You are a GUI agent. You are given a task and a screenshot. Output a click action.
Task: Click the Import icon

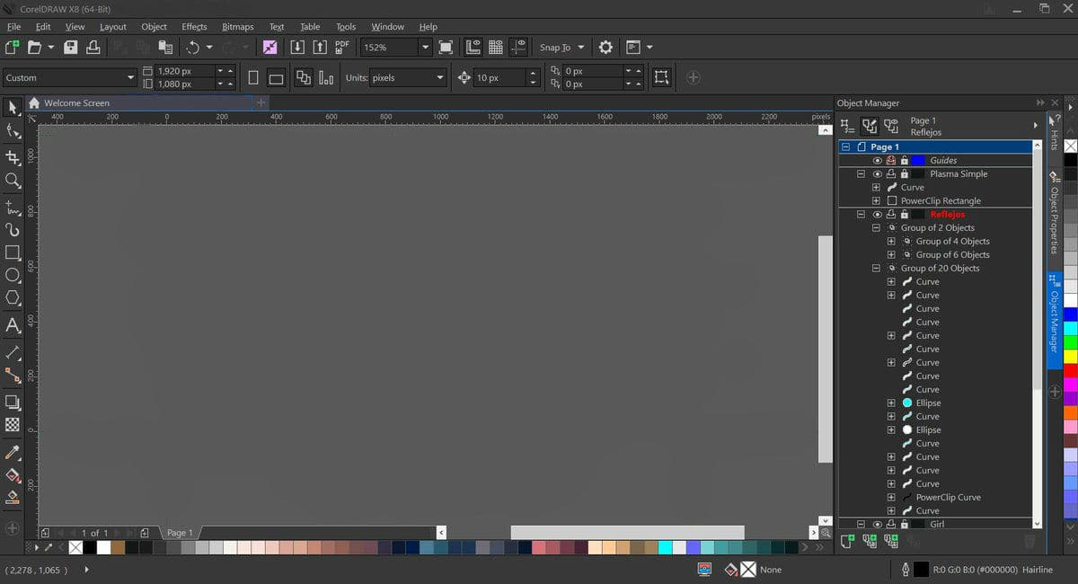[x=296, y=47]
